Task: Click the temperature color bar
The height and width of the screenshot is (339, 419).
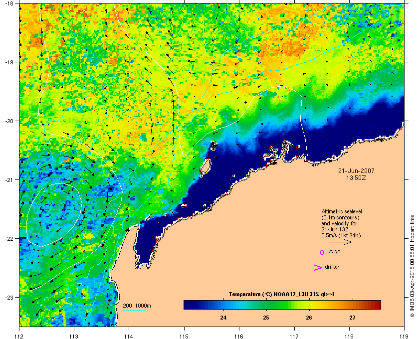Action: click(282, 305)
